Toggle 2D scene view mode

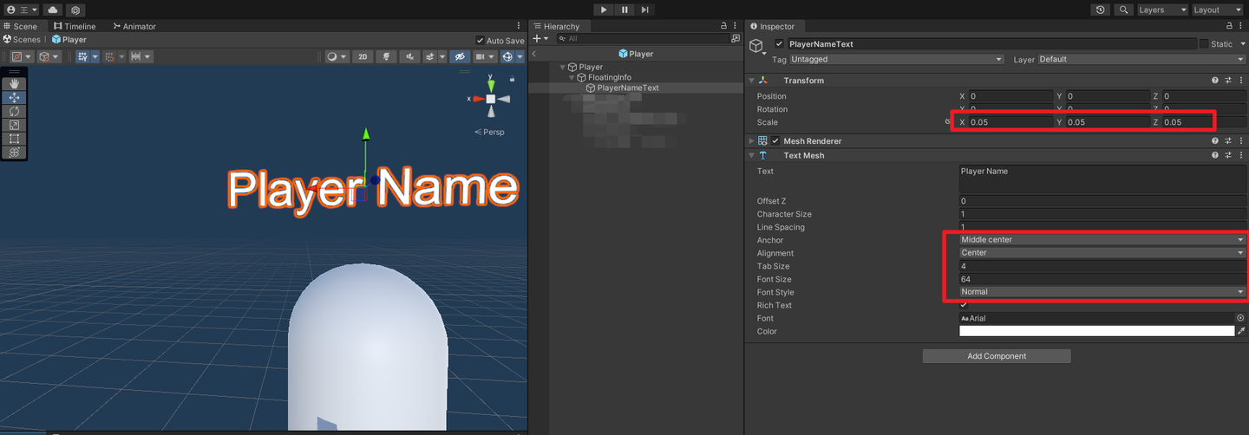(363, 56)
